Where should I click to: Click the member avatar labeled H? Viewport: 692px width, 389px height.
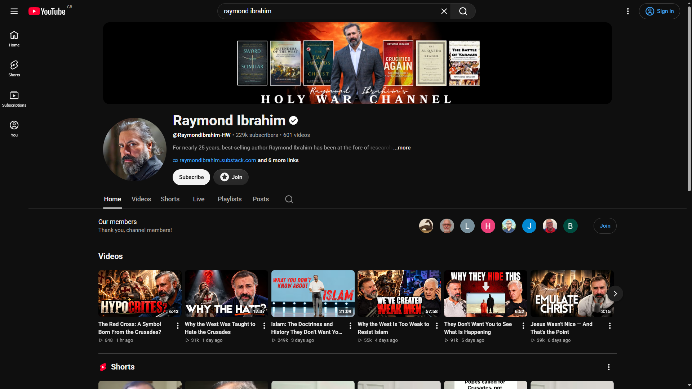488,226
